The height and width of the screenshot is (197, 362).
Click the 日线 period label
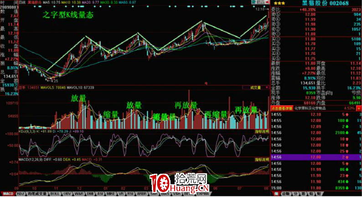[x=22, y=2]
